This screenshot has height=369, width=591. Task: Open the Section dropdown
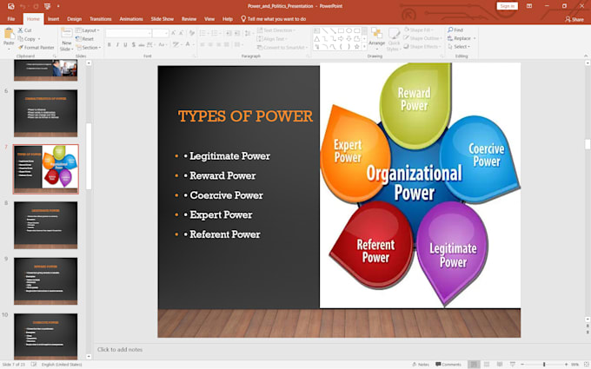89,48
